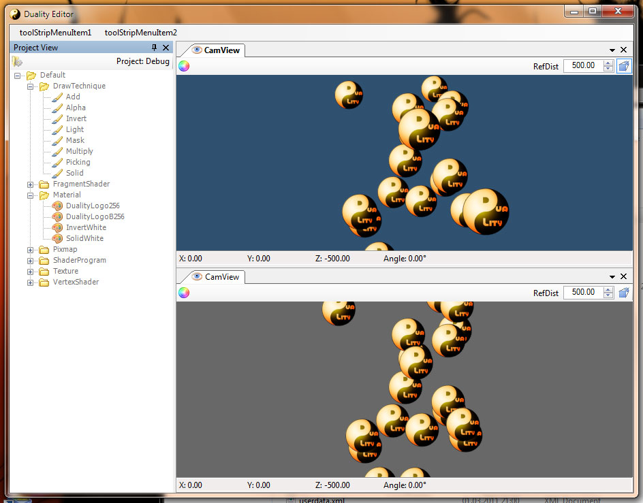Close the lower CamView document
This screenshot has width=643, height=503.
coord(623,277)
